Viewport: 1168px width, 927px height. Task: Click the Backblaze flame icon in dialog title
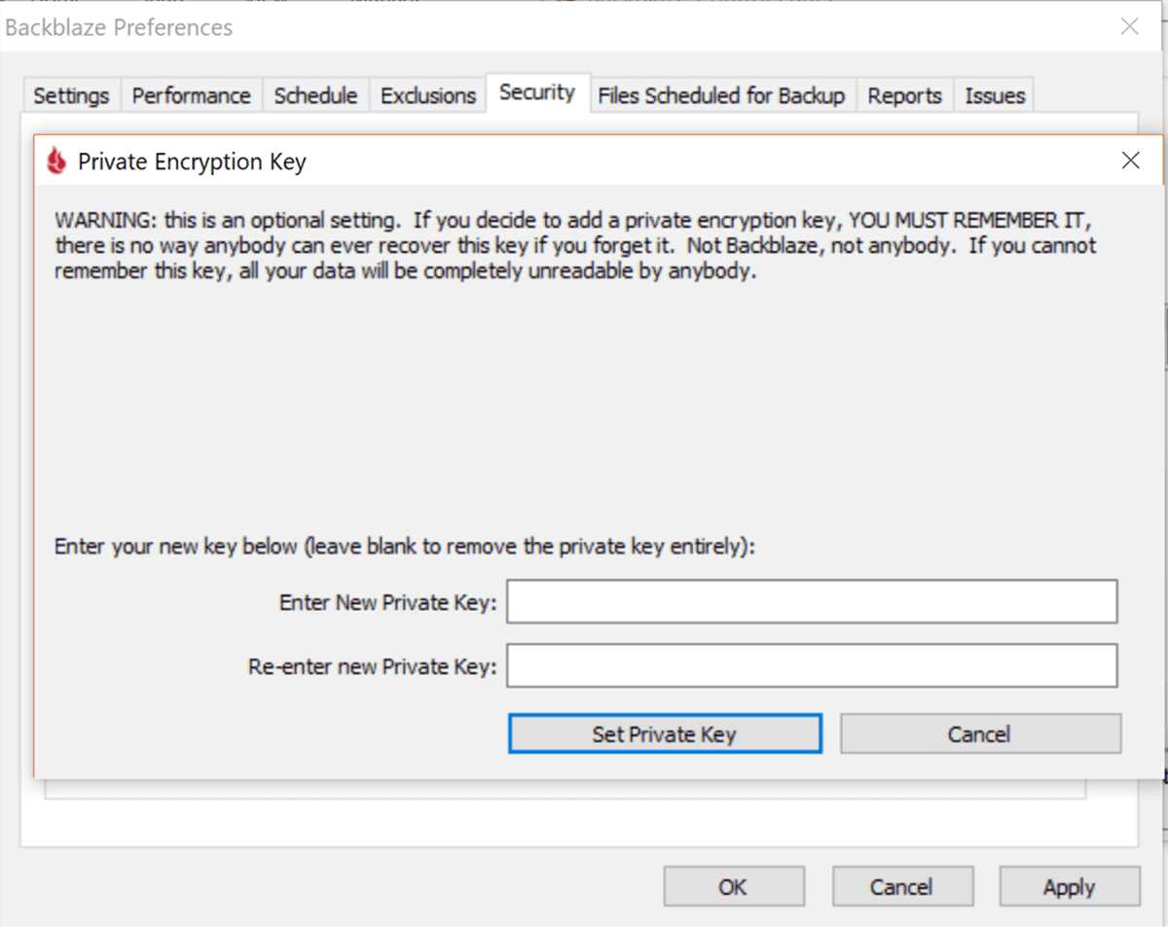pos(56,161)
